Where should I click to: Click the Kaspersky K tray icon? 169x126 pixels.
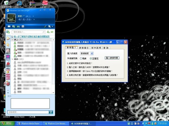[x=149, y=123]
